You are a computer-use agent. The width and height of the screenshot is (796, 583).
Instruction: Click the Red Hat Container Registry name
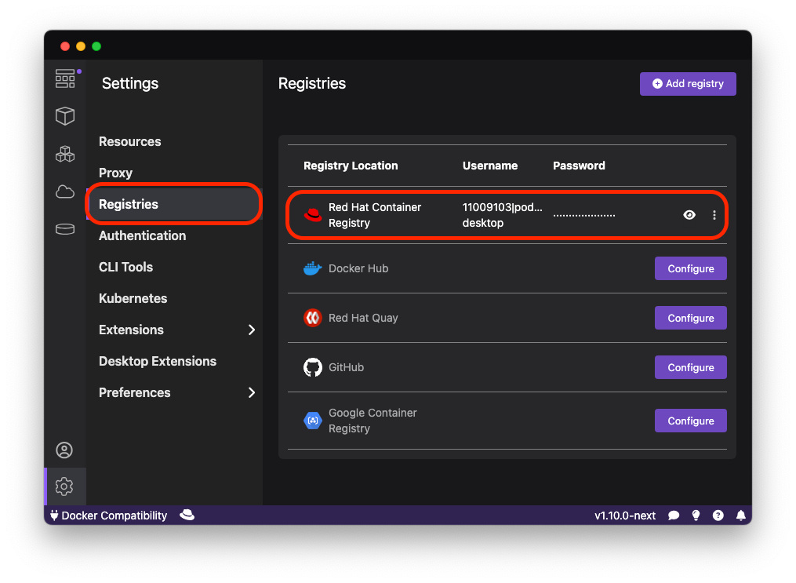375,215
